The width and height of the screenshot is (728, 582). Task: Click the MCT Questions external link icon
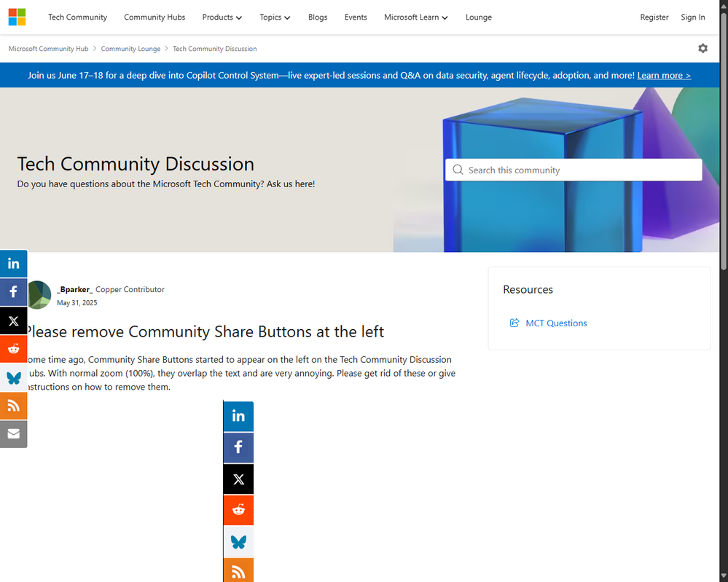point(514,323)
